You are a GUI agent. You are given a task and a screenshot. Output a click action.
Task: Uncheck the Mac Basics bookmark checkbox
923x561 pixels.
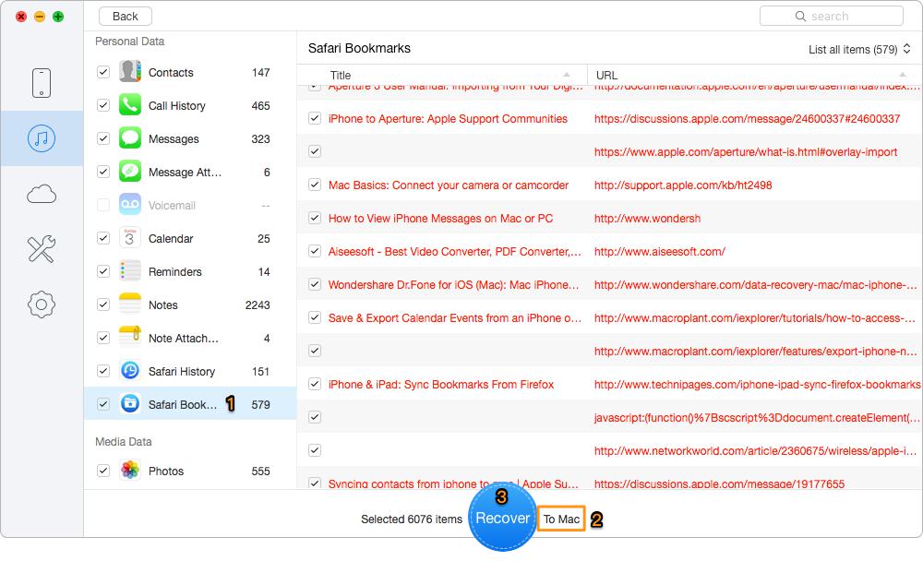click(315, 185)
